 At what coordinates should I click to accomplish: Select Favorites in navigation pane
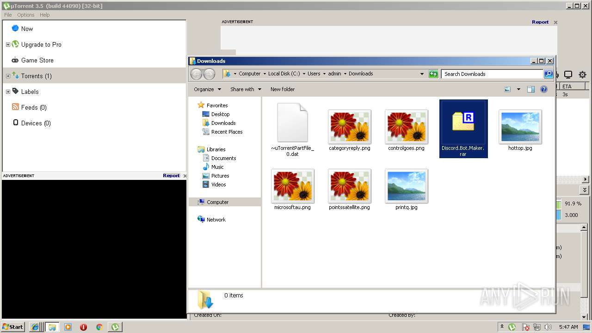[217, 105]
